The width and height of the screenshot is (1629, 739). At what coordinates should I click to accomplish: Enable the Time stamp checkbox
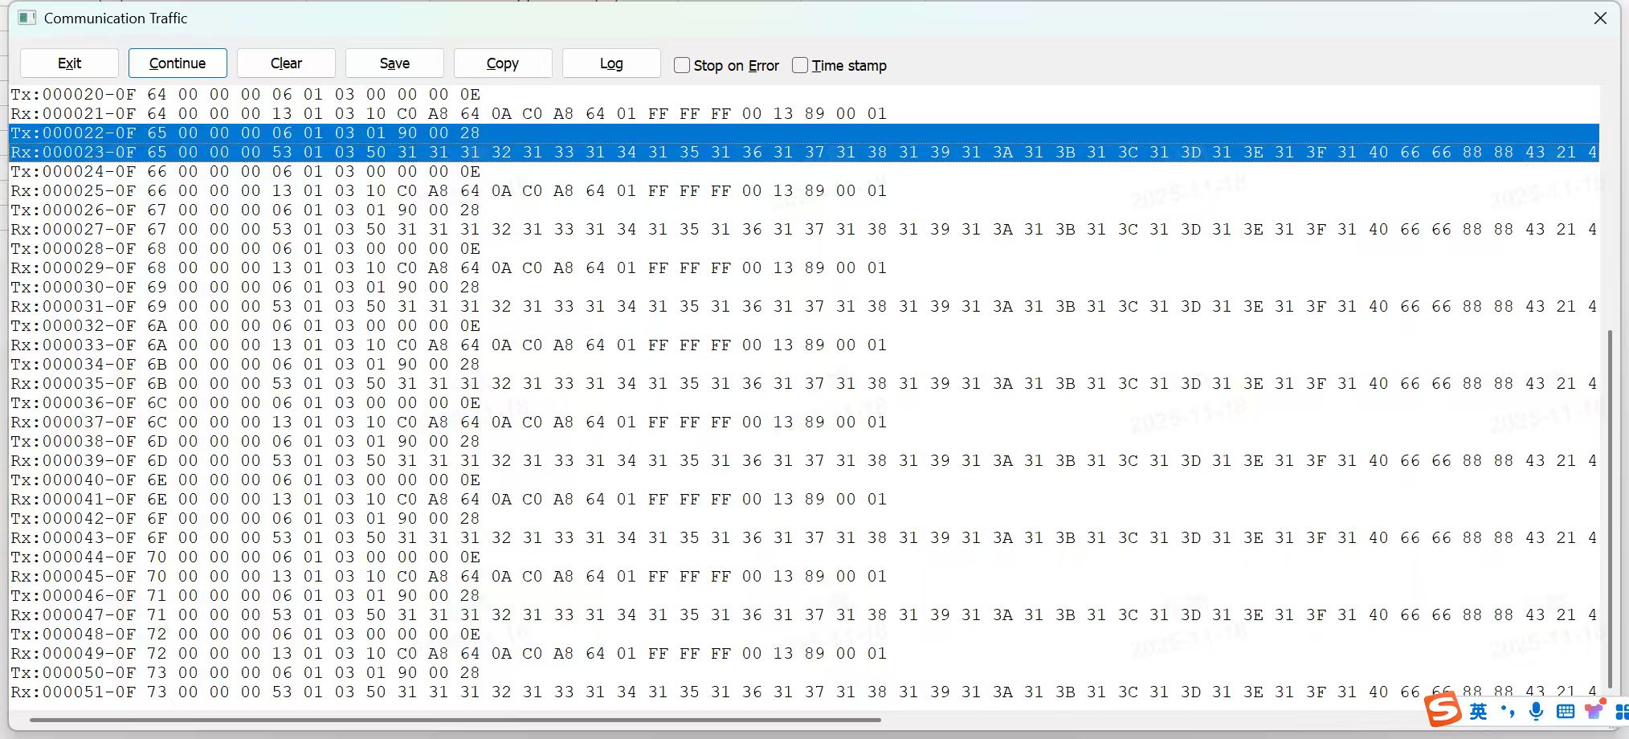click(799, 65)
